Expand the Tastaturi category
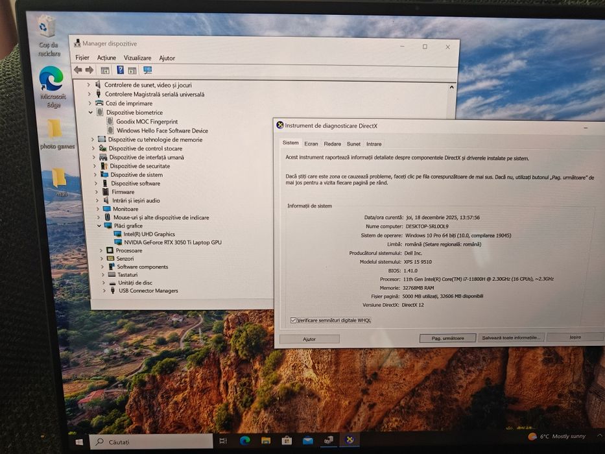Image resolution: width=605 pixels, height=454 pixels. coord(103,274)
